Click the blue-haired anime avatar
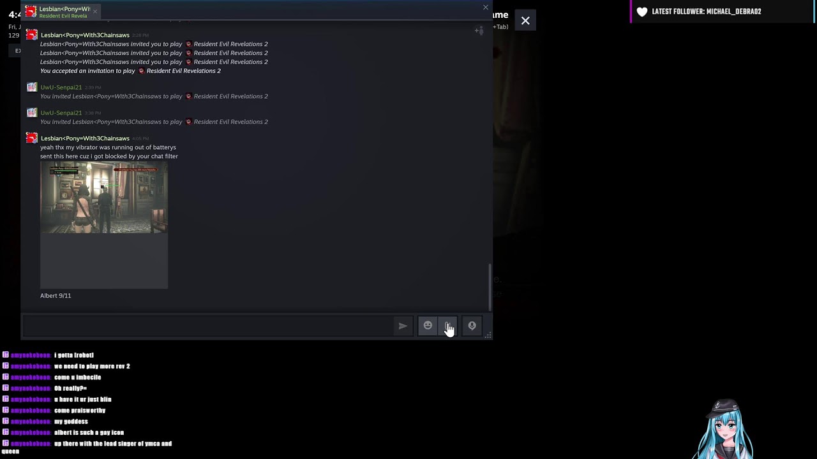This screenshot has width=817, height=459. coord(726,430)
